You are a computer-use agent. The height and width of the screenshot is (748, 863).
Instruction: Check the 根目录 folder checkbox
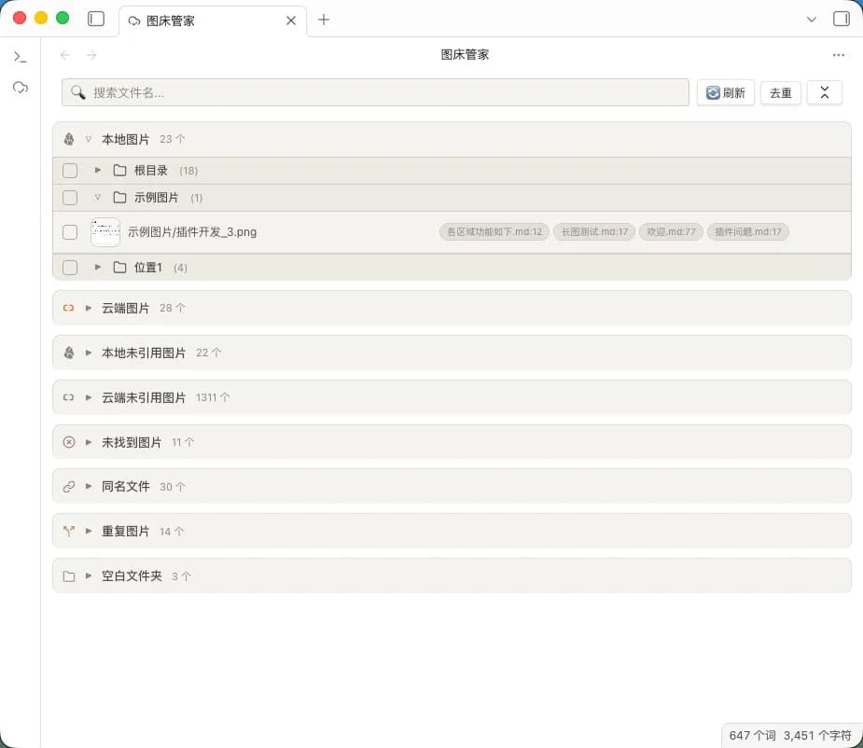tap(70, 171)
